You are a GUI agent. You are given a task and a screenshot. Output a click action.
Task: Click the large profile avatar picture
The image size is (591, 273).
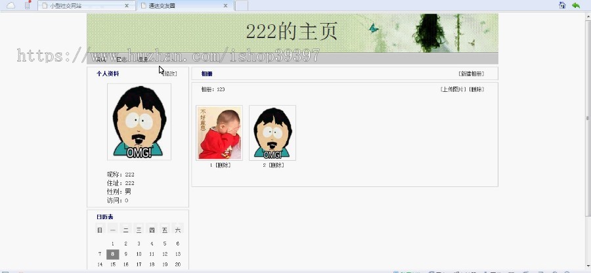[139, 121]
